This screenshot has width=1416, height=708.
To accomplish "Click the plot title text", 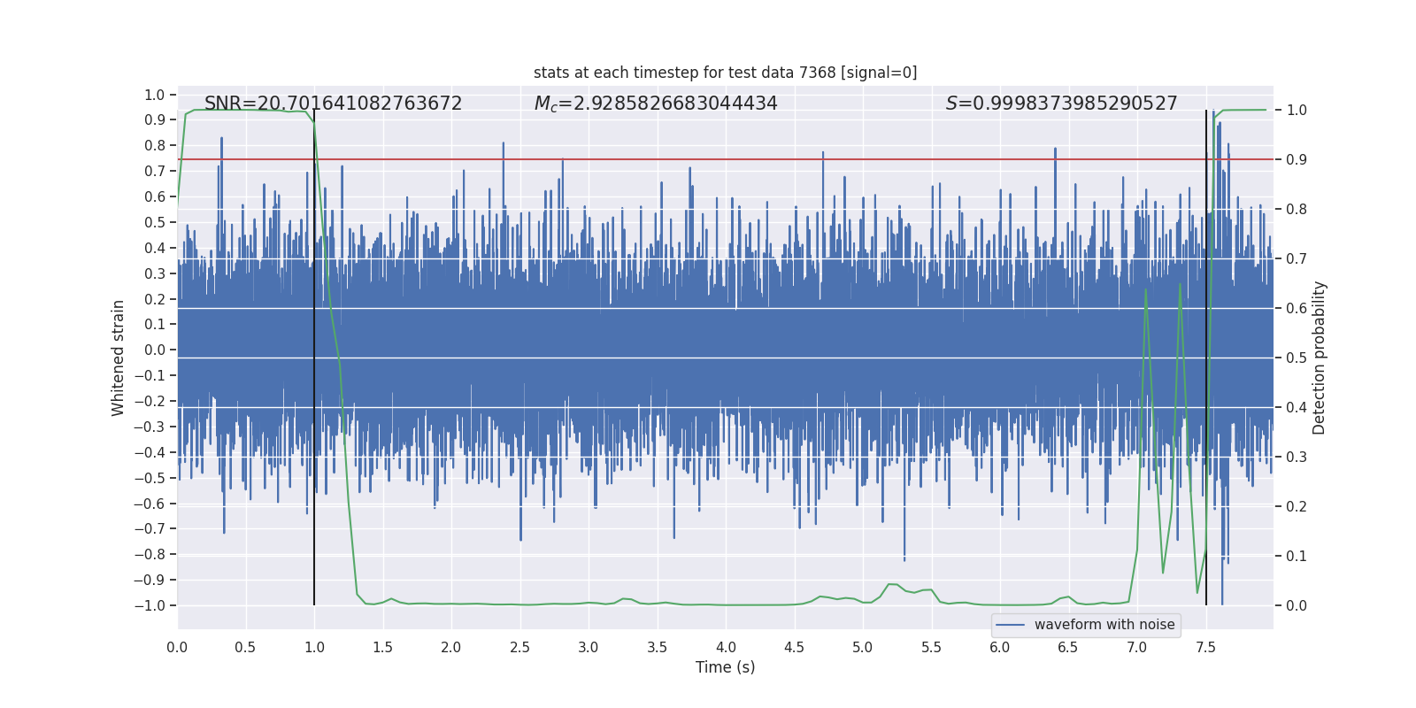I will [725, 73].
